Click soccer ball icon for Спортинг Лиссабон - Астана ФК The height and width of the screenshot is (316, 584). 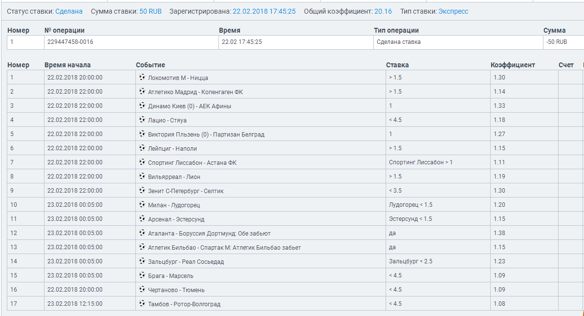coord(142,162)
